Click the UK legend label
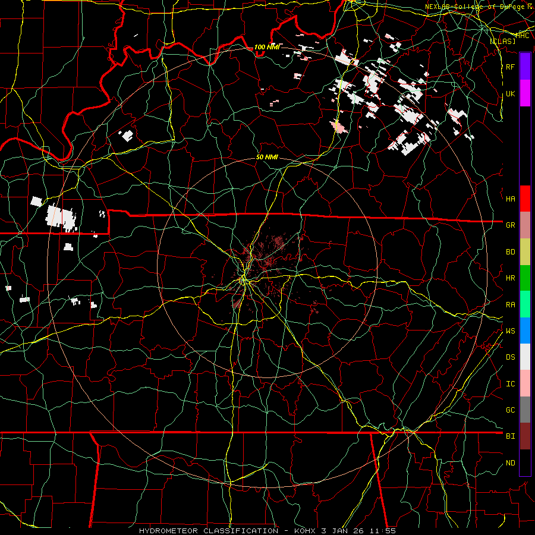 click(510, 93)
